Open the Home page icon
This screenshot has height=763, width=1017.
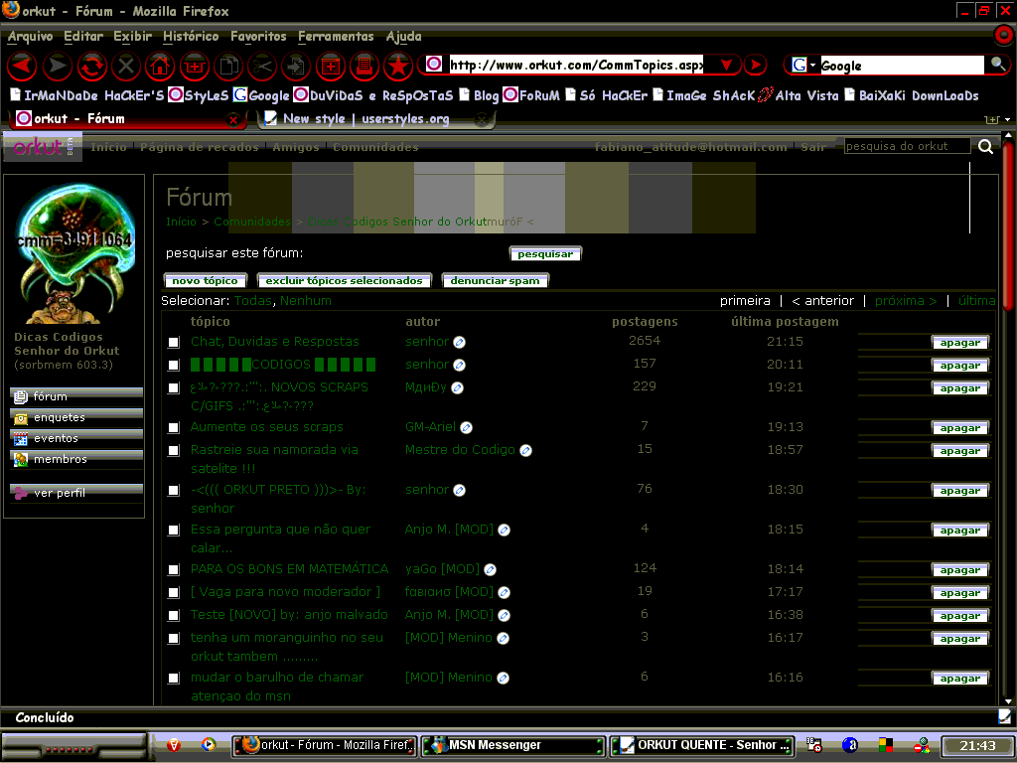coord(160,66)
